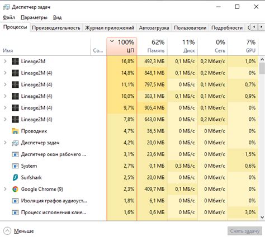Select the Surfshark process name
The width and height of the screenshot is (265, 241).
point(31,177)
